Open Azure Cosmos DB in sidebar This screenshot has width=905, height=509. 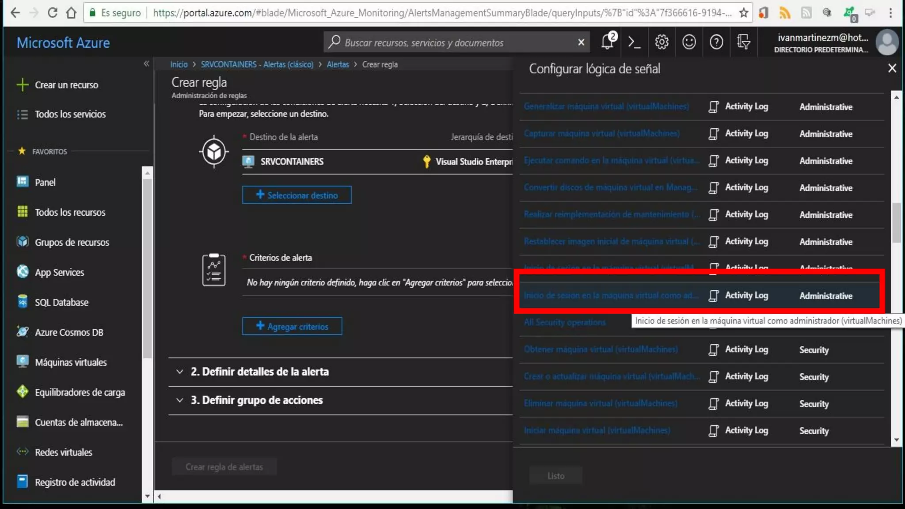click(x=69, y=332)
